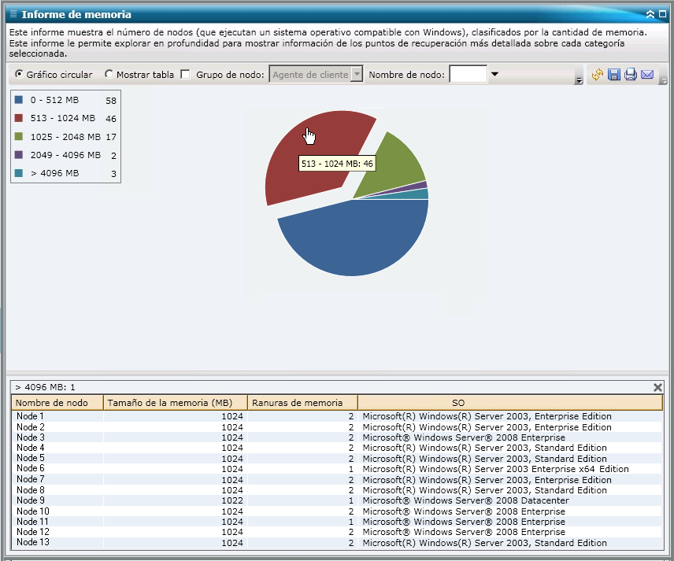Click the Nombre de nodo text field
Screen dimensions: 674x561
(x=468, y=75)
